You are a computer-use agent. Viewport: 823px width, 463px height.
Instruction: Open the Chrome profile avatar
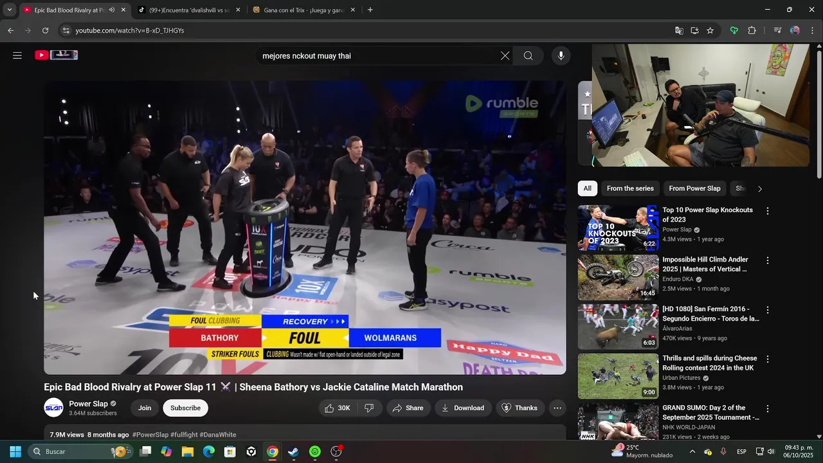point(795,30)
